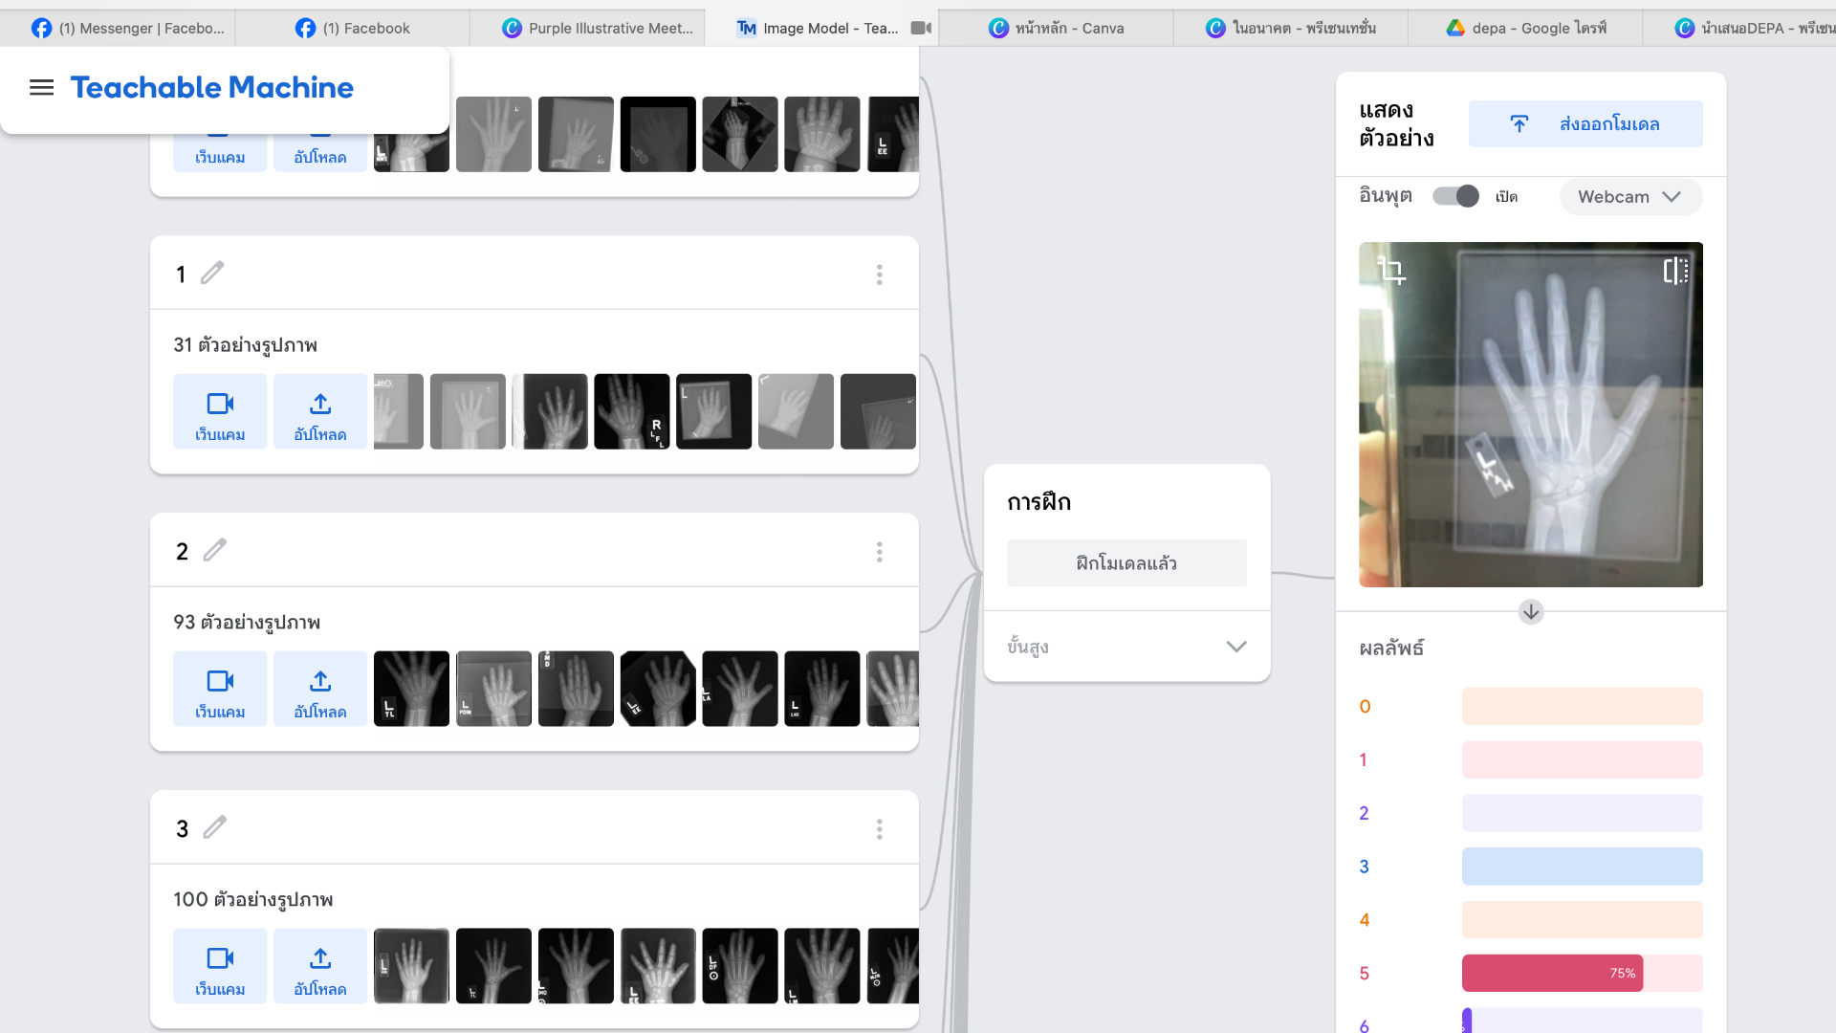Click pencil icon to rename class 2

click(x=215, y=550)
